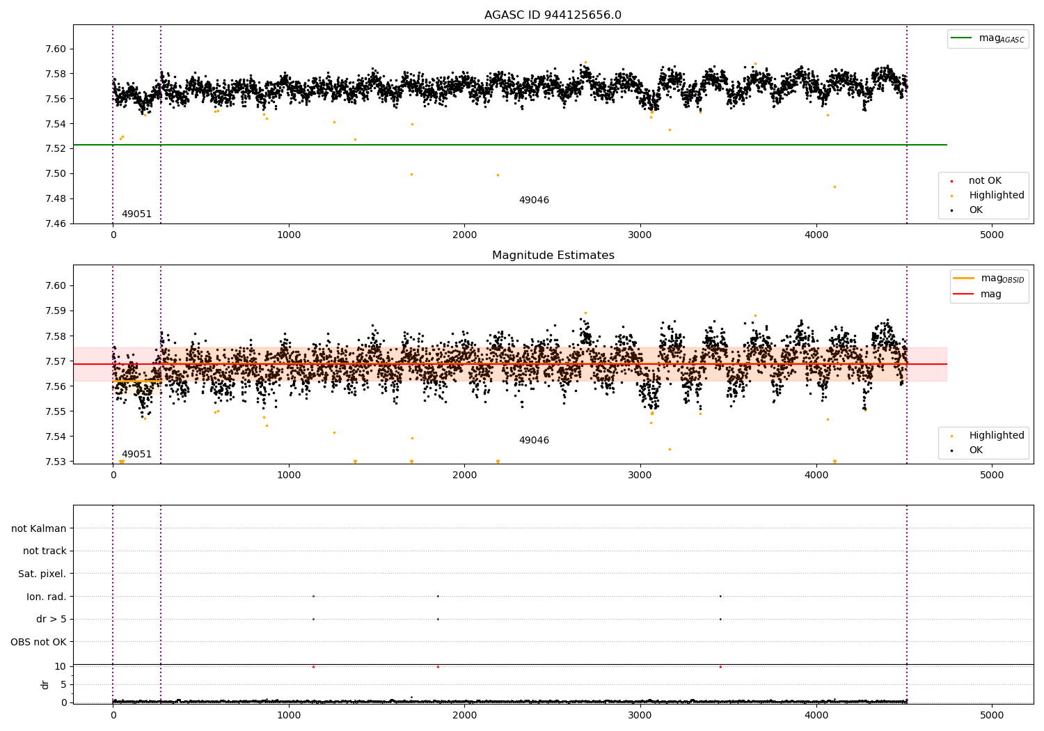The image size is (1044, 731).
Task: Click the 'Ion. rad.' flag dot near x=1150
Action: (313, 596)
